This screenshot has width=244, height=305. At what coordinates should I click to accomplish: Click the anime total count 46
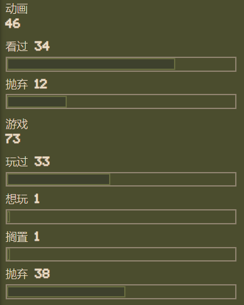[13, 23]
